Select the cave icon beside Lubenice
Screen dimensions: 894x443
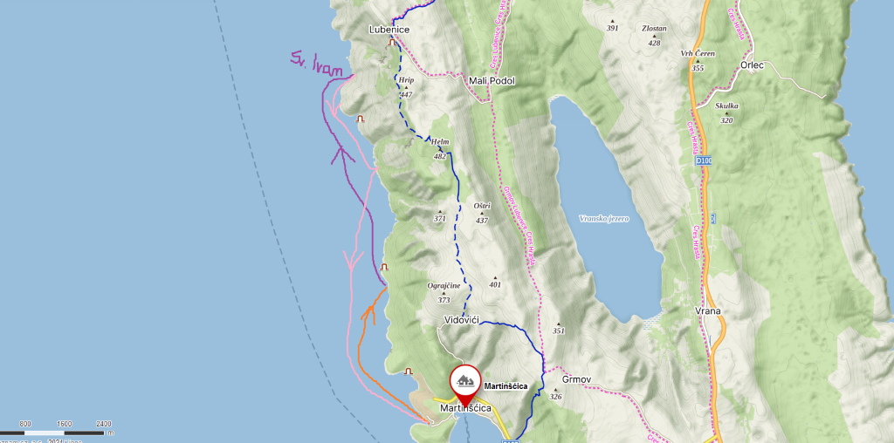392,42
